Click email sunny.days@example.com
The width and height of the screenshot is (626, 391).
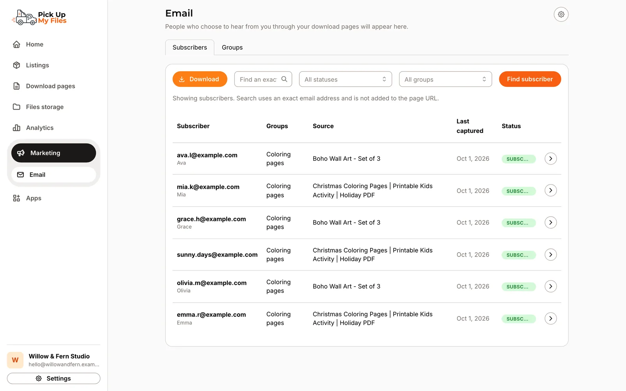[217, 255]
